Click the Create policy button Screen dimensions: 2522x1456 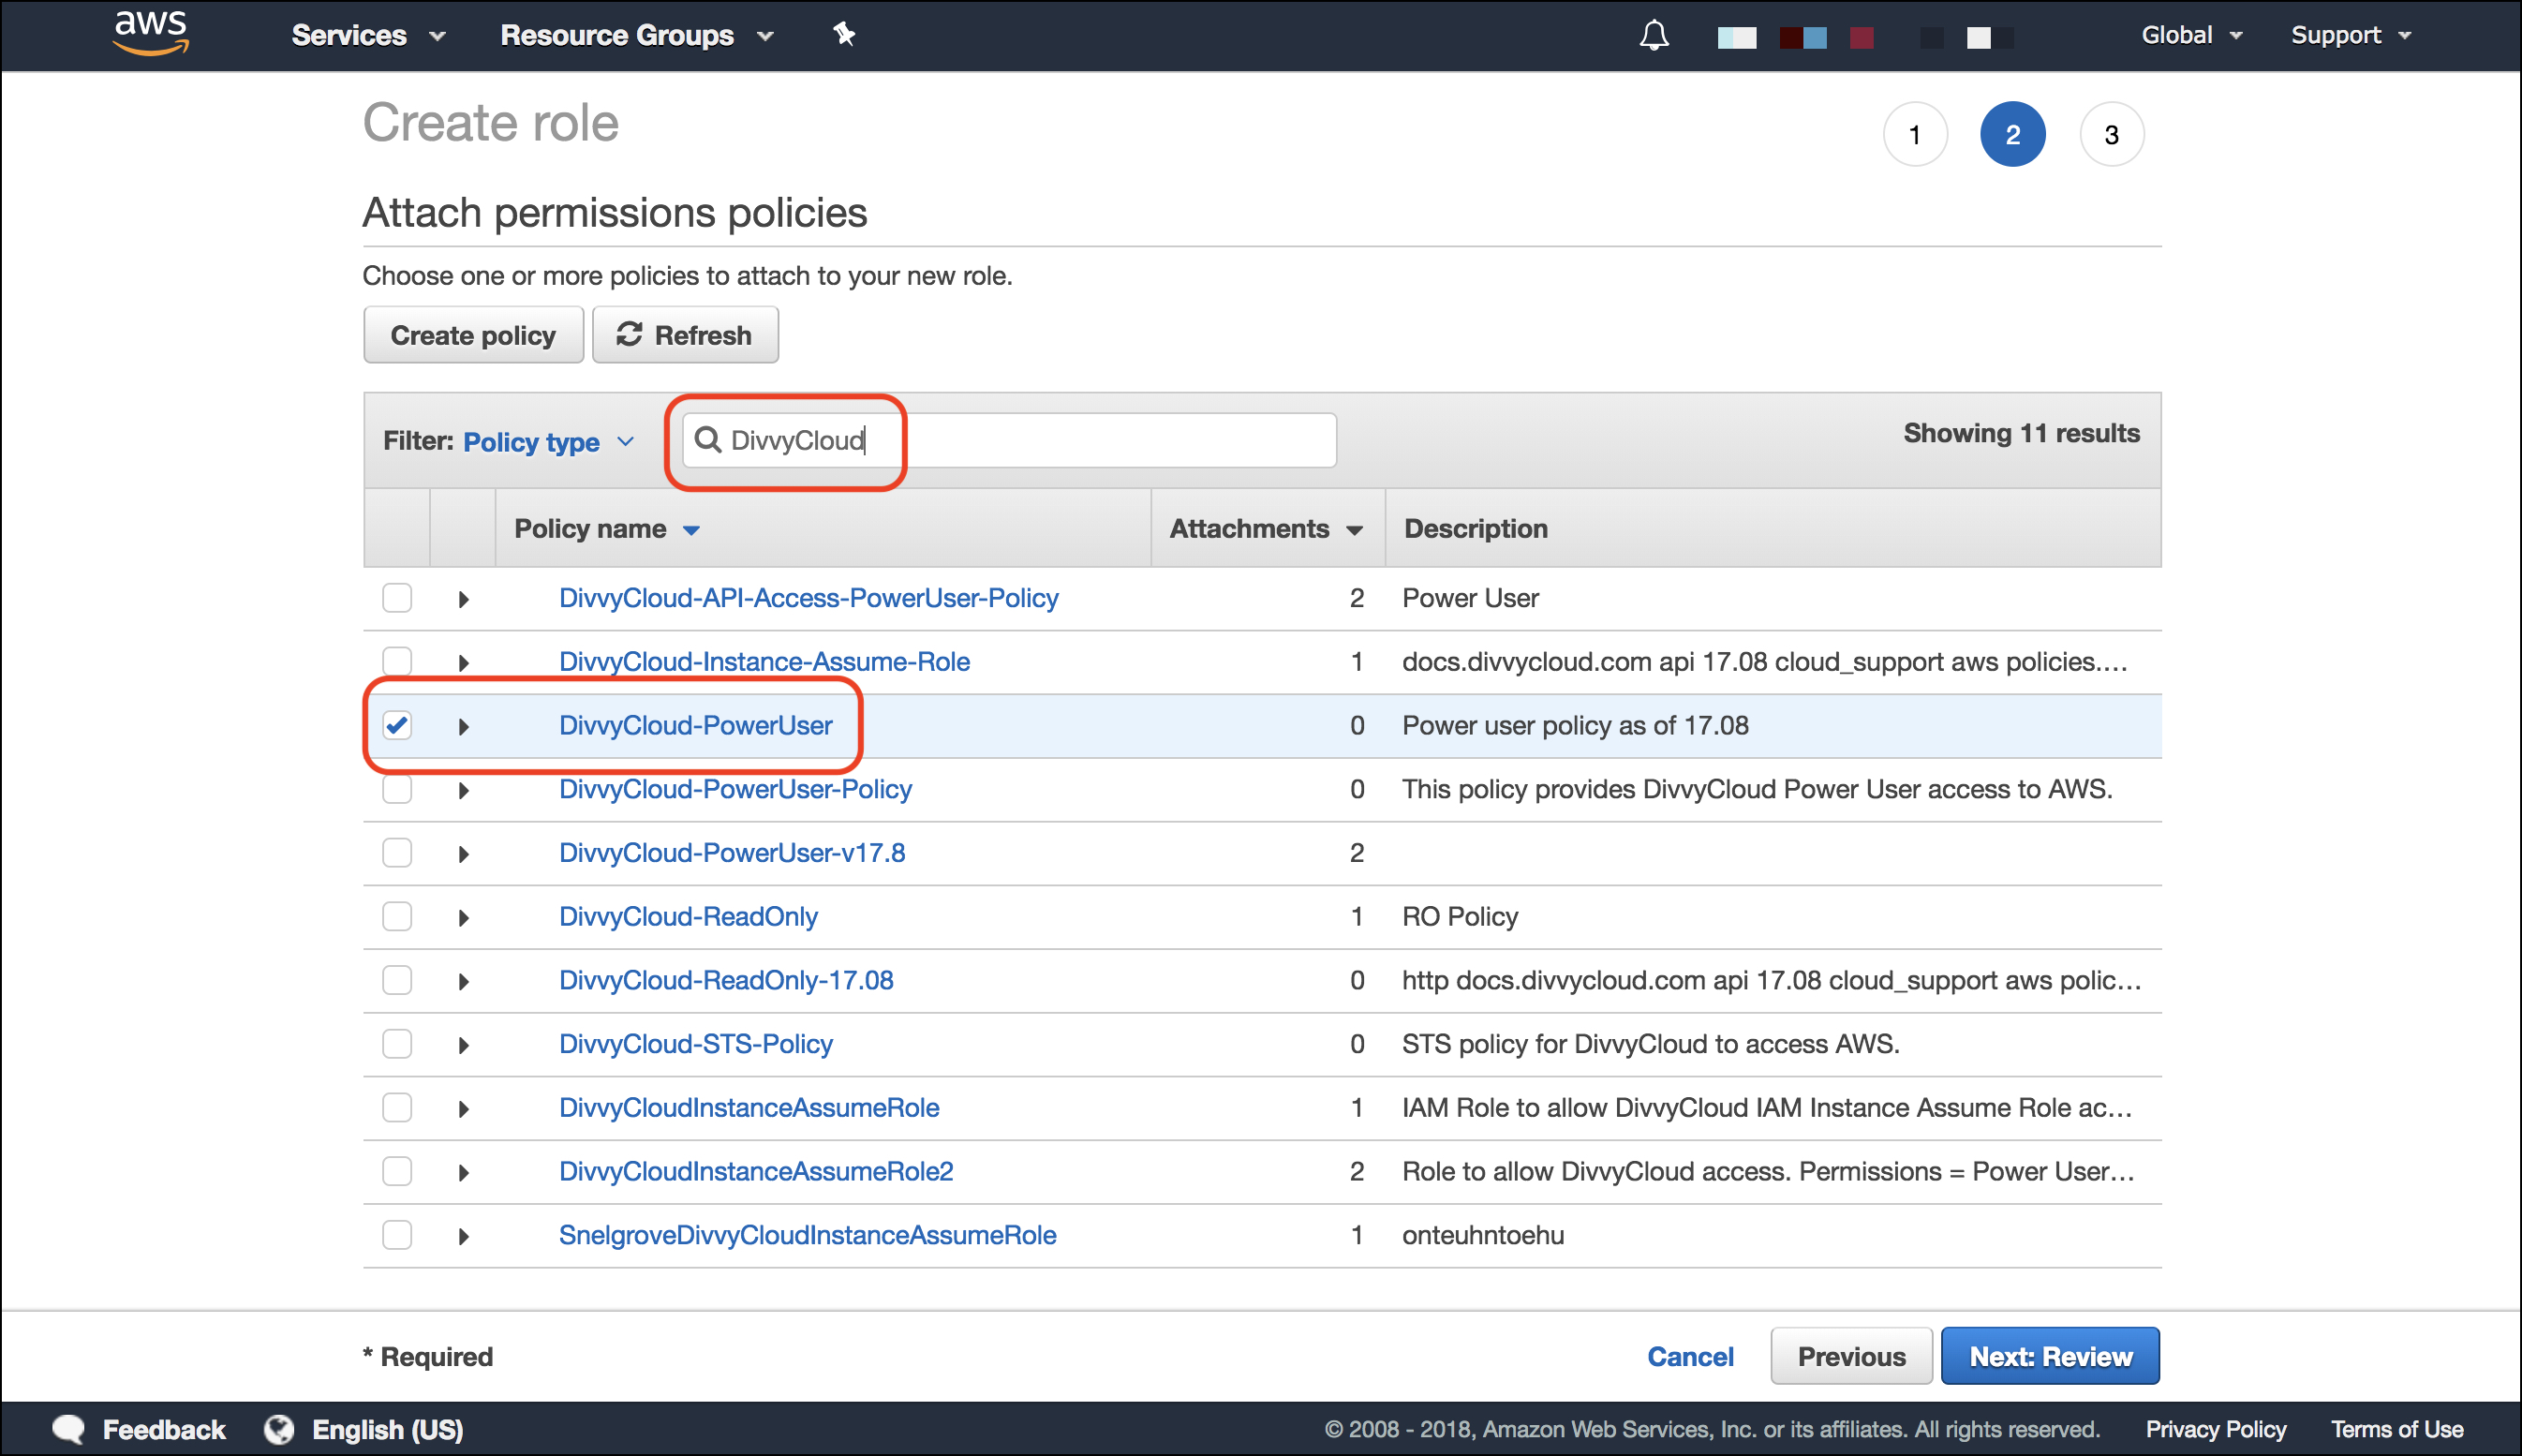pos(473,335)
